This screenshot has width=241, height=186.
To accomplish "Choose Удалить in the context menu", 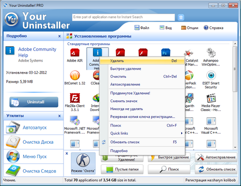I will (x=142, y=61).
